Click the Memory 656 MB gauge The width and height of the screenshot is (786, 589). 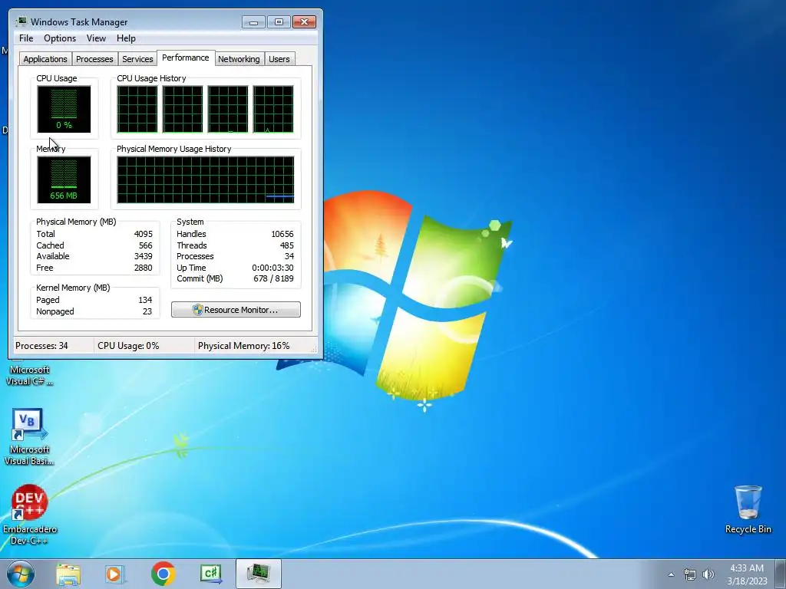64,179
